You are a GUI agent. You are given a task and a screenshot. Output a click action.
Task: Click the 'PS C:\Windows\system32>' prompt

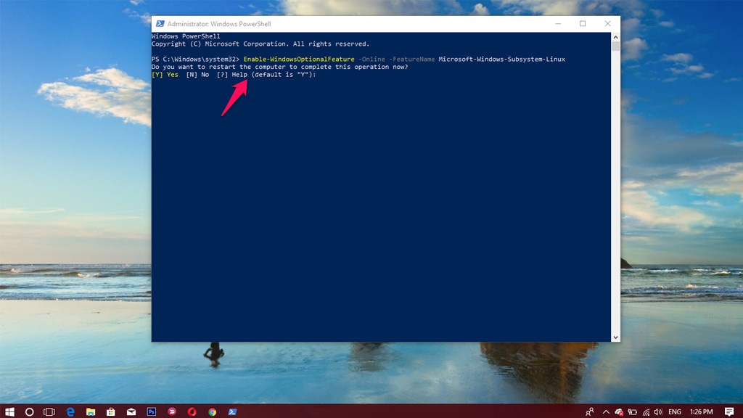tap(196, 60)
